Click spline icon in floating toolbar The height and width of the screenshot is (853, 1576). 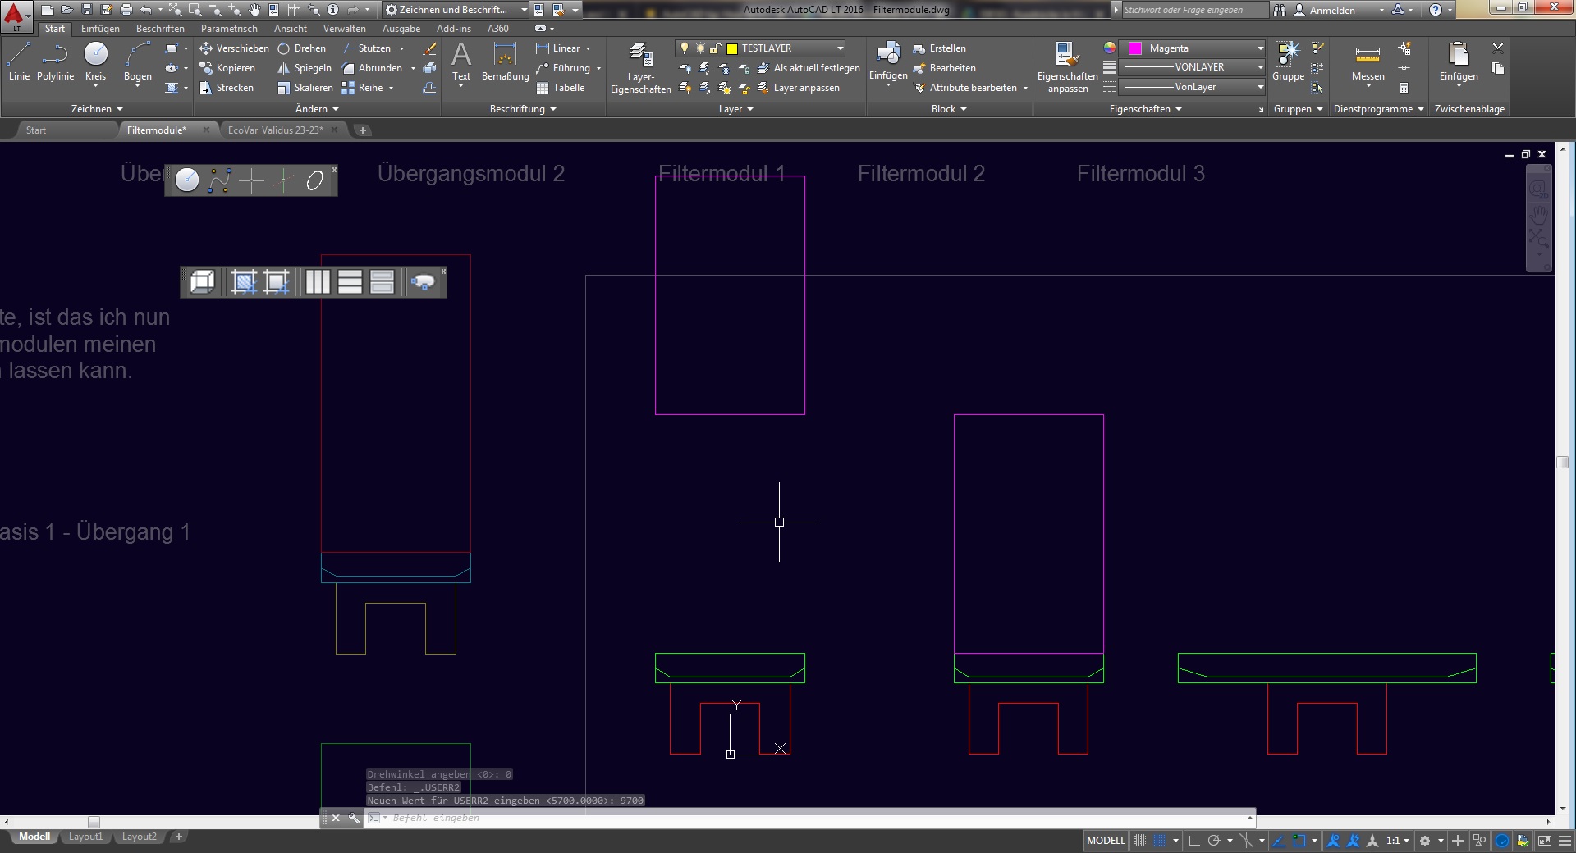(219, 180)
